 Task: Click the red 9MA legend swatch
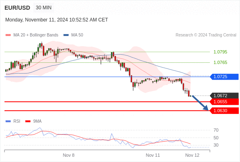pyautogui.click(x=28, y=122)
